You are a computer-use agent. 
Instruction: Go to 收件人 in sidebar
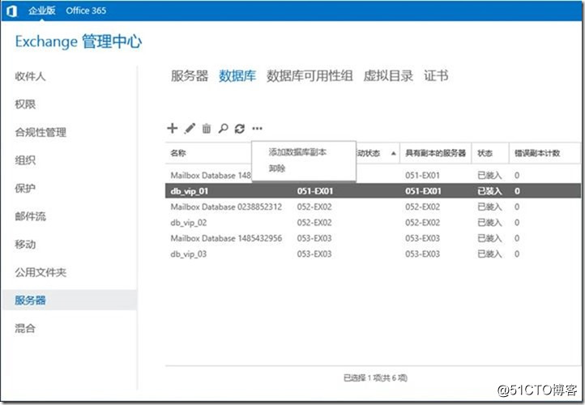[30, 76]
